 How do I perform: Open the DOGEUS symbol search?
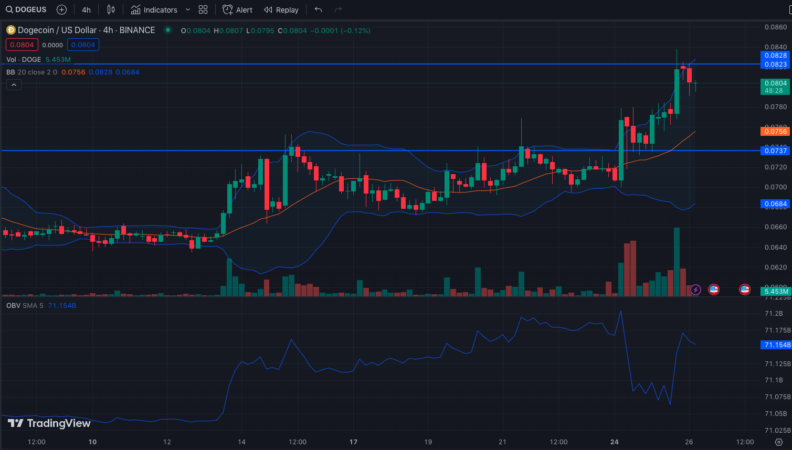click(26, 9)
